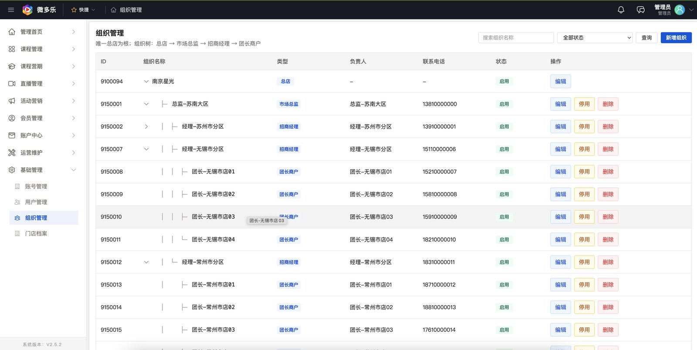The width and height of the screenshot is (697, 350).
Task: Delete the 经理-苏州市分区 row
Action: click(x=608, y=127)
